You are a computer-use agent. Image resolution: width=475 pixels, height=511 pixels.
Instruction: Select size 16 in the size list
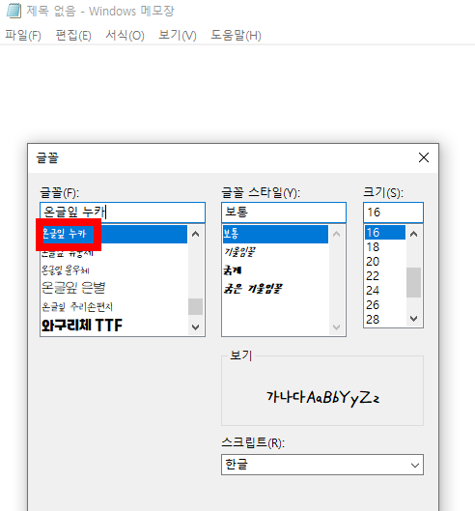tap(385, 233)
